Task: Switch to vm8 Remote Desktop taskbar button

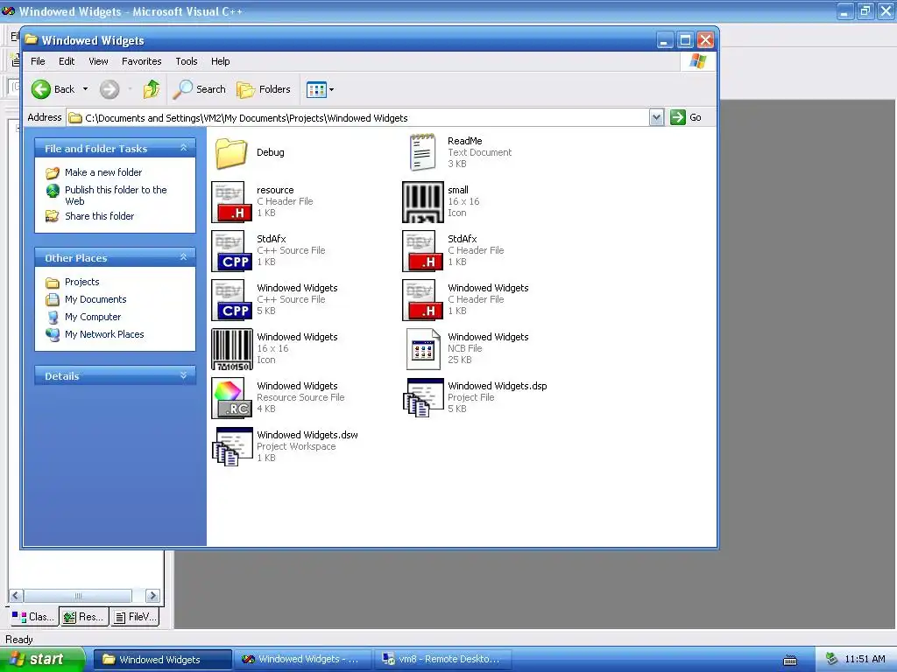Action: (x=442, y=660)
